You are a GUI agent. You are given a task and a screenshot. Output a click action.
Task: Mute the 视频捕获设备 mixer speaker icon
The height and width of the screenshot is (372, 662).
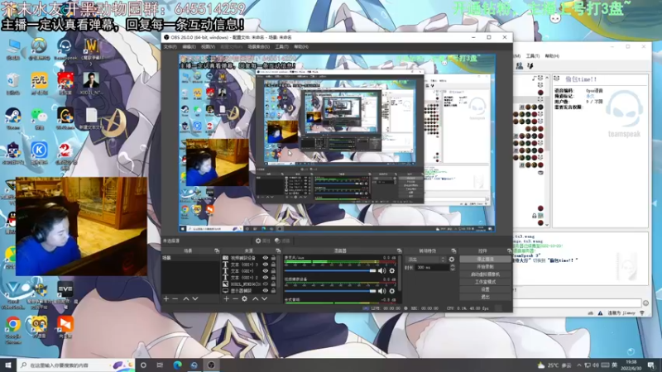[381, 291]
